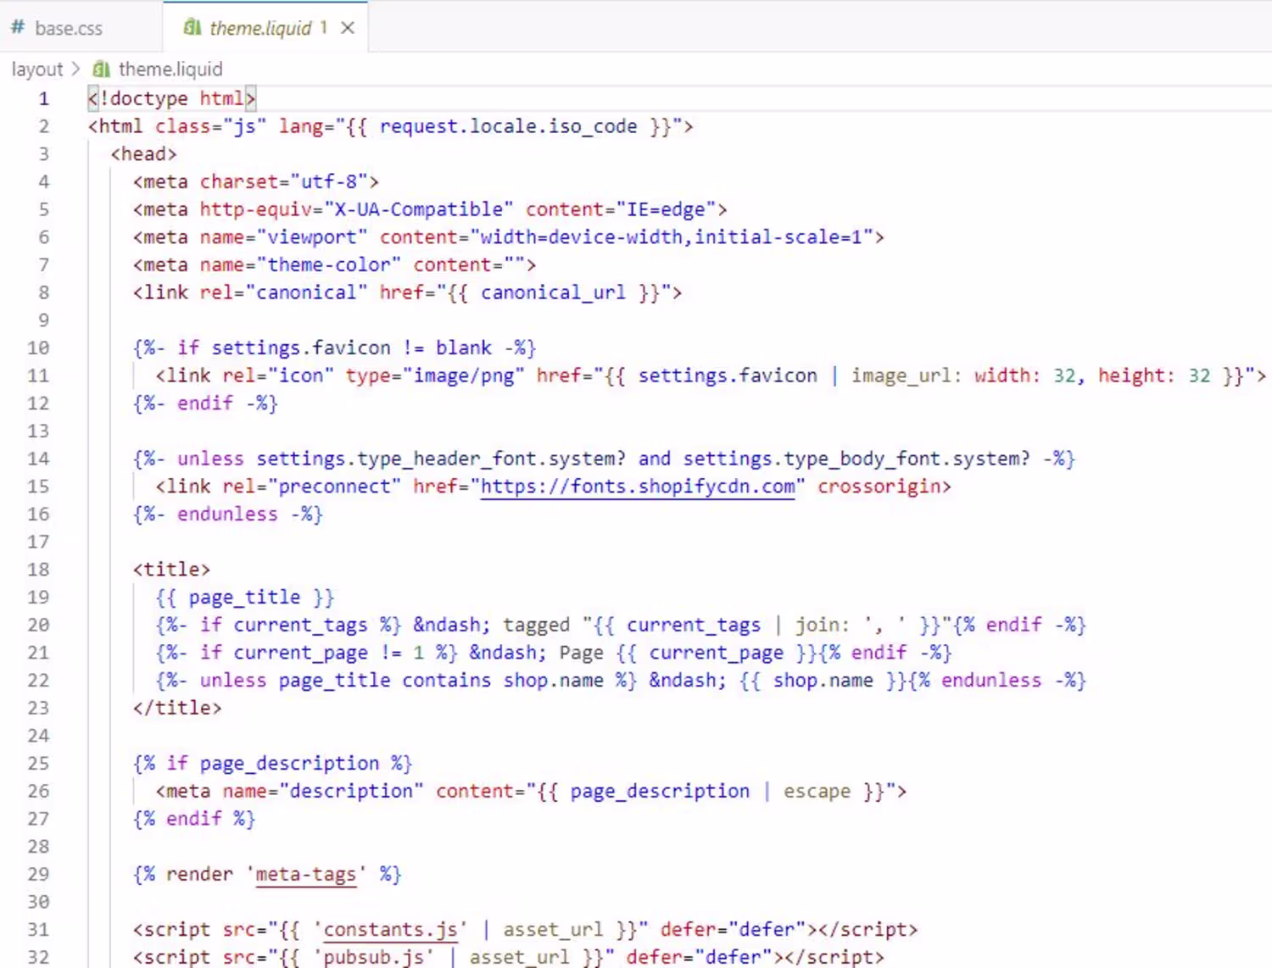Follow the https://fonts.shopifycdn.com link
This screenshot has height=968, width=1272.
tap(638, 487)
